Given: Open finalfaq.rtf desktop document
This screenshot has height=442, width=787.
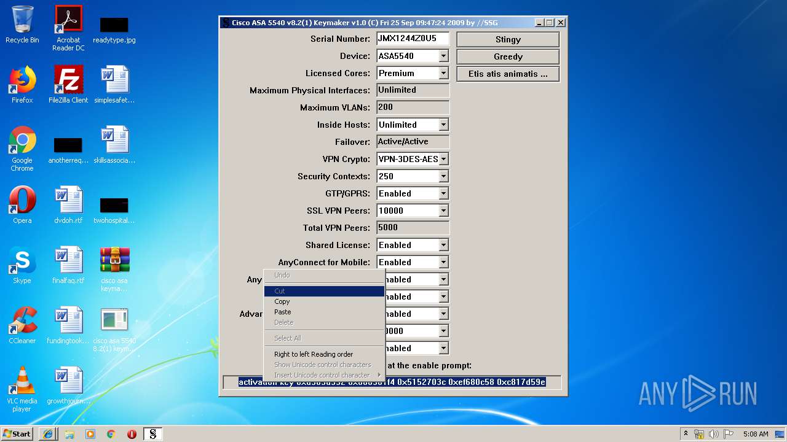Looking at the screenshot, I should click(x=68, y=265).
